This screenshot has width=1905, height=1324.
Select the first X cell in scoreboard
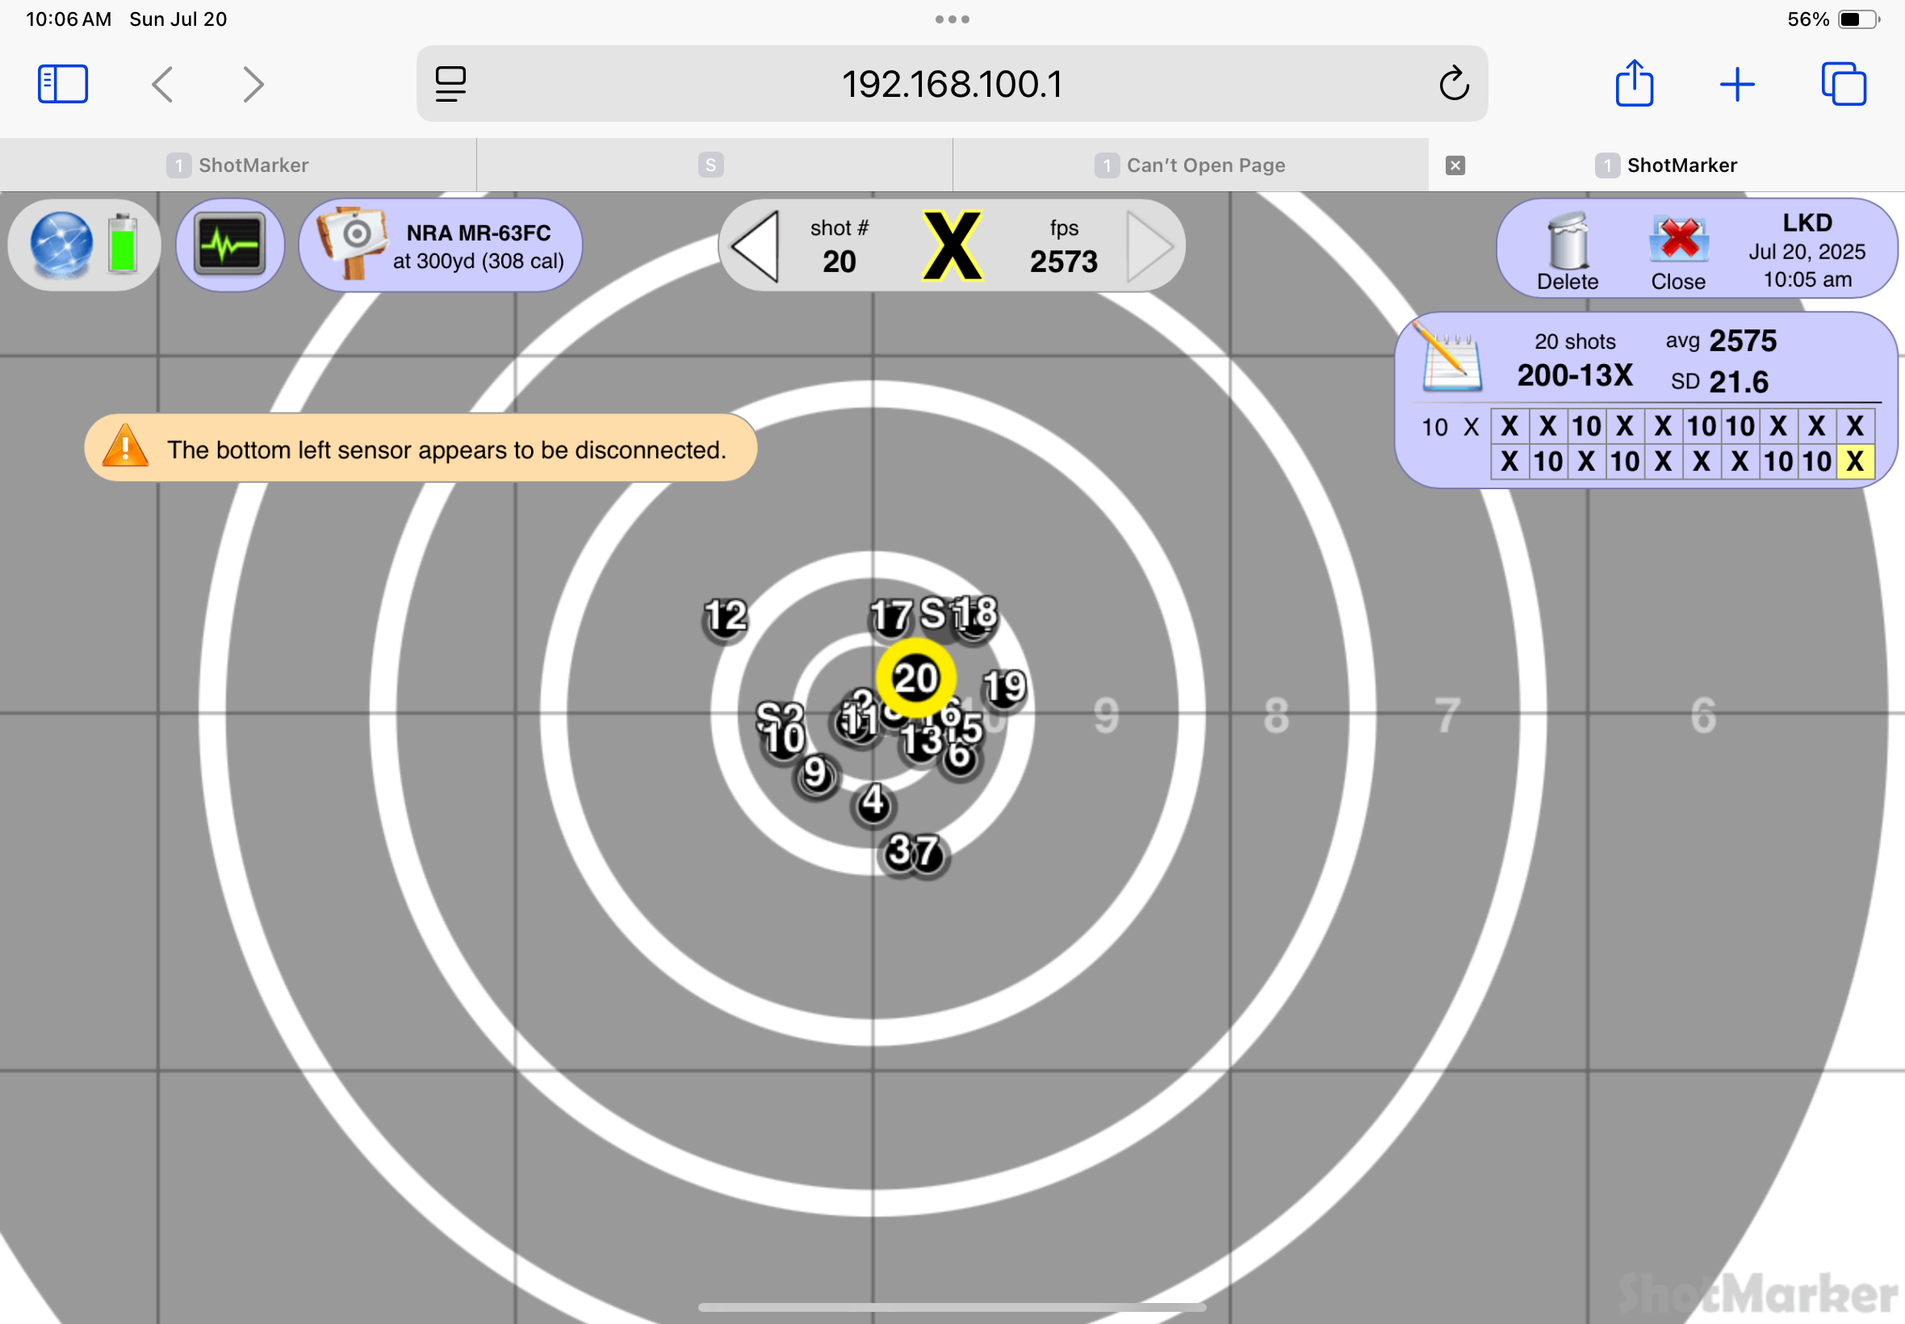click(x=1509, y=426)
